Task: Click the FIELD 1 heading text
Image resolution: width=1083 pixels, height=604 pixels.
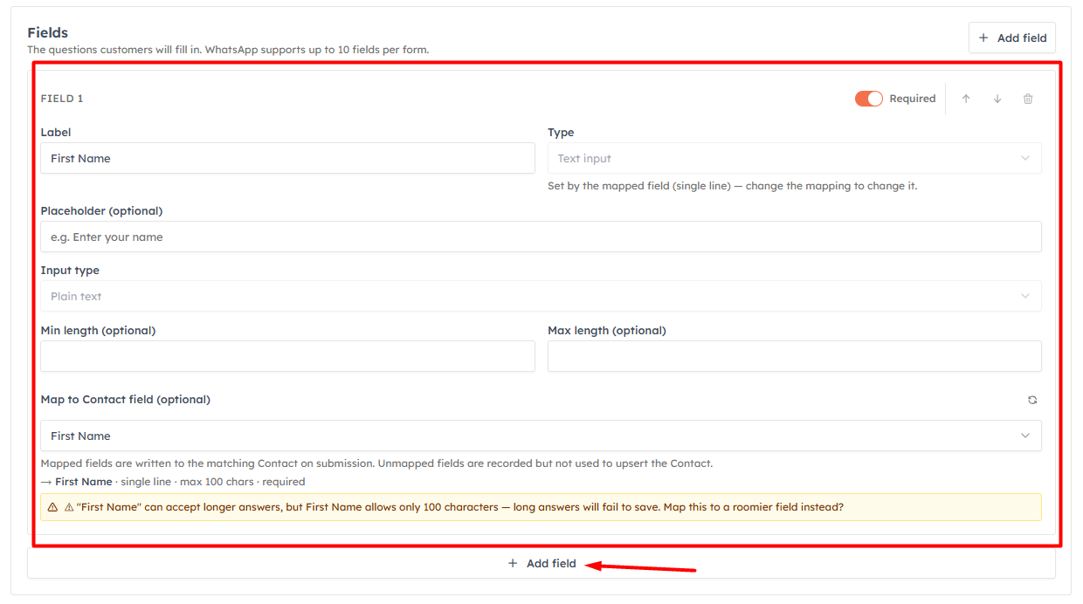Action: [x=62, y=99]
